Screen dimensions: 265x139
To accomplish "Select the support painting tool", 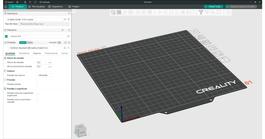I will click(x=189, y=12).
